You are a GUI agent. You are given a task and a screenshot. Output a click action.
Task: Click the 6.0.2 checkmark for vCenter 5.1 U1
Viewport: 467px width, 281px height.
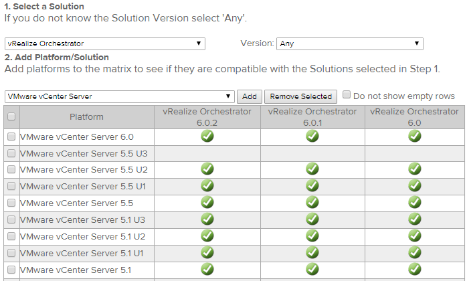click(x=207, y=252)
